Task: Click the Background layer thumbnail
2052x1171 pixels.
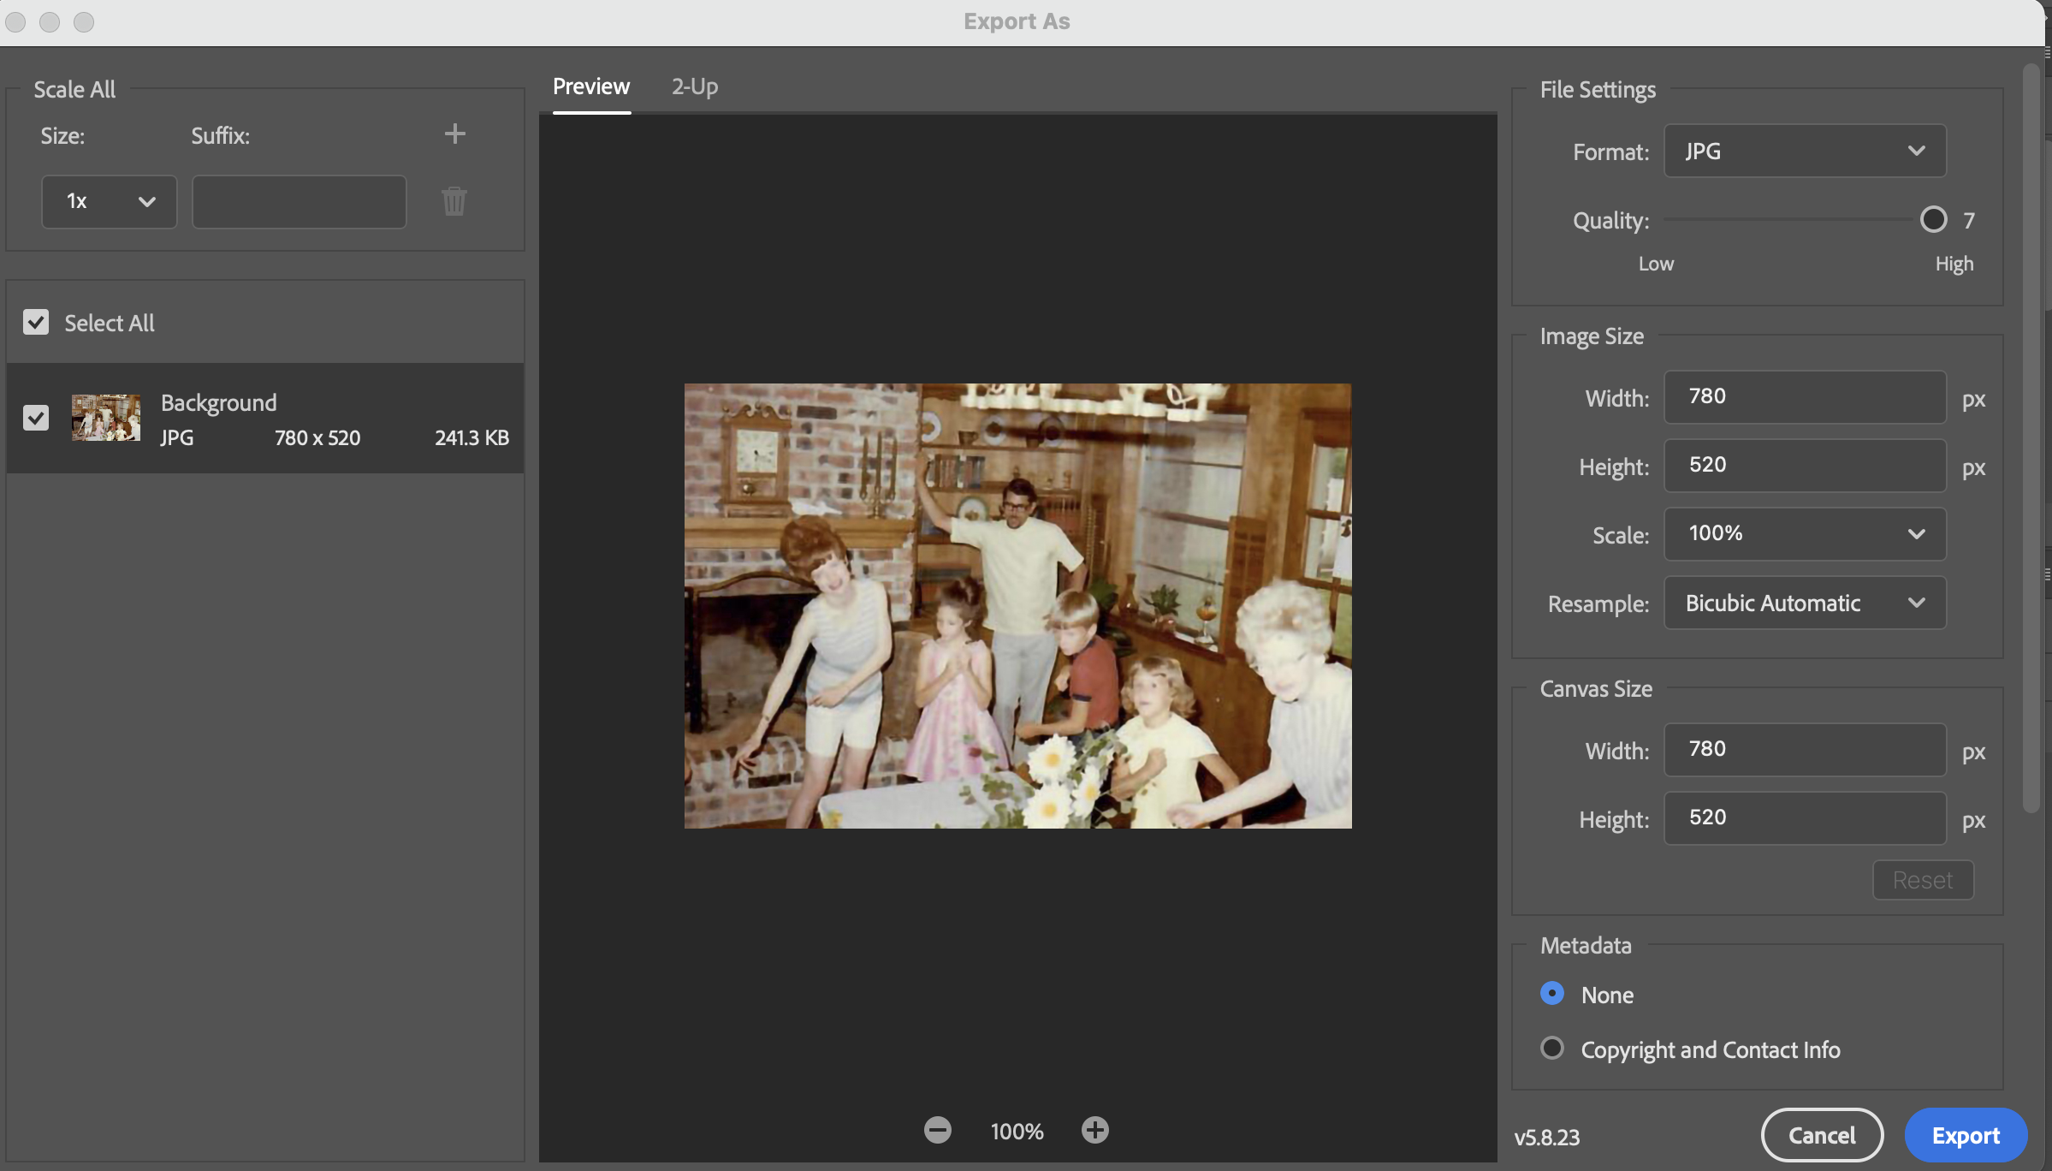Action: click(106, 418)
